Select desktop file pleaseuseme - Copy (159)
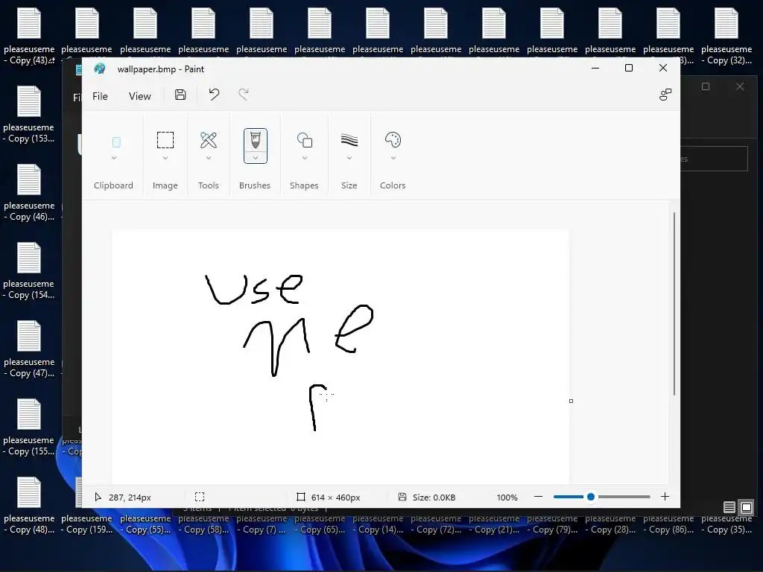Screen dimensions: 763x572 86,524
